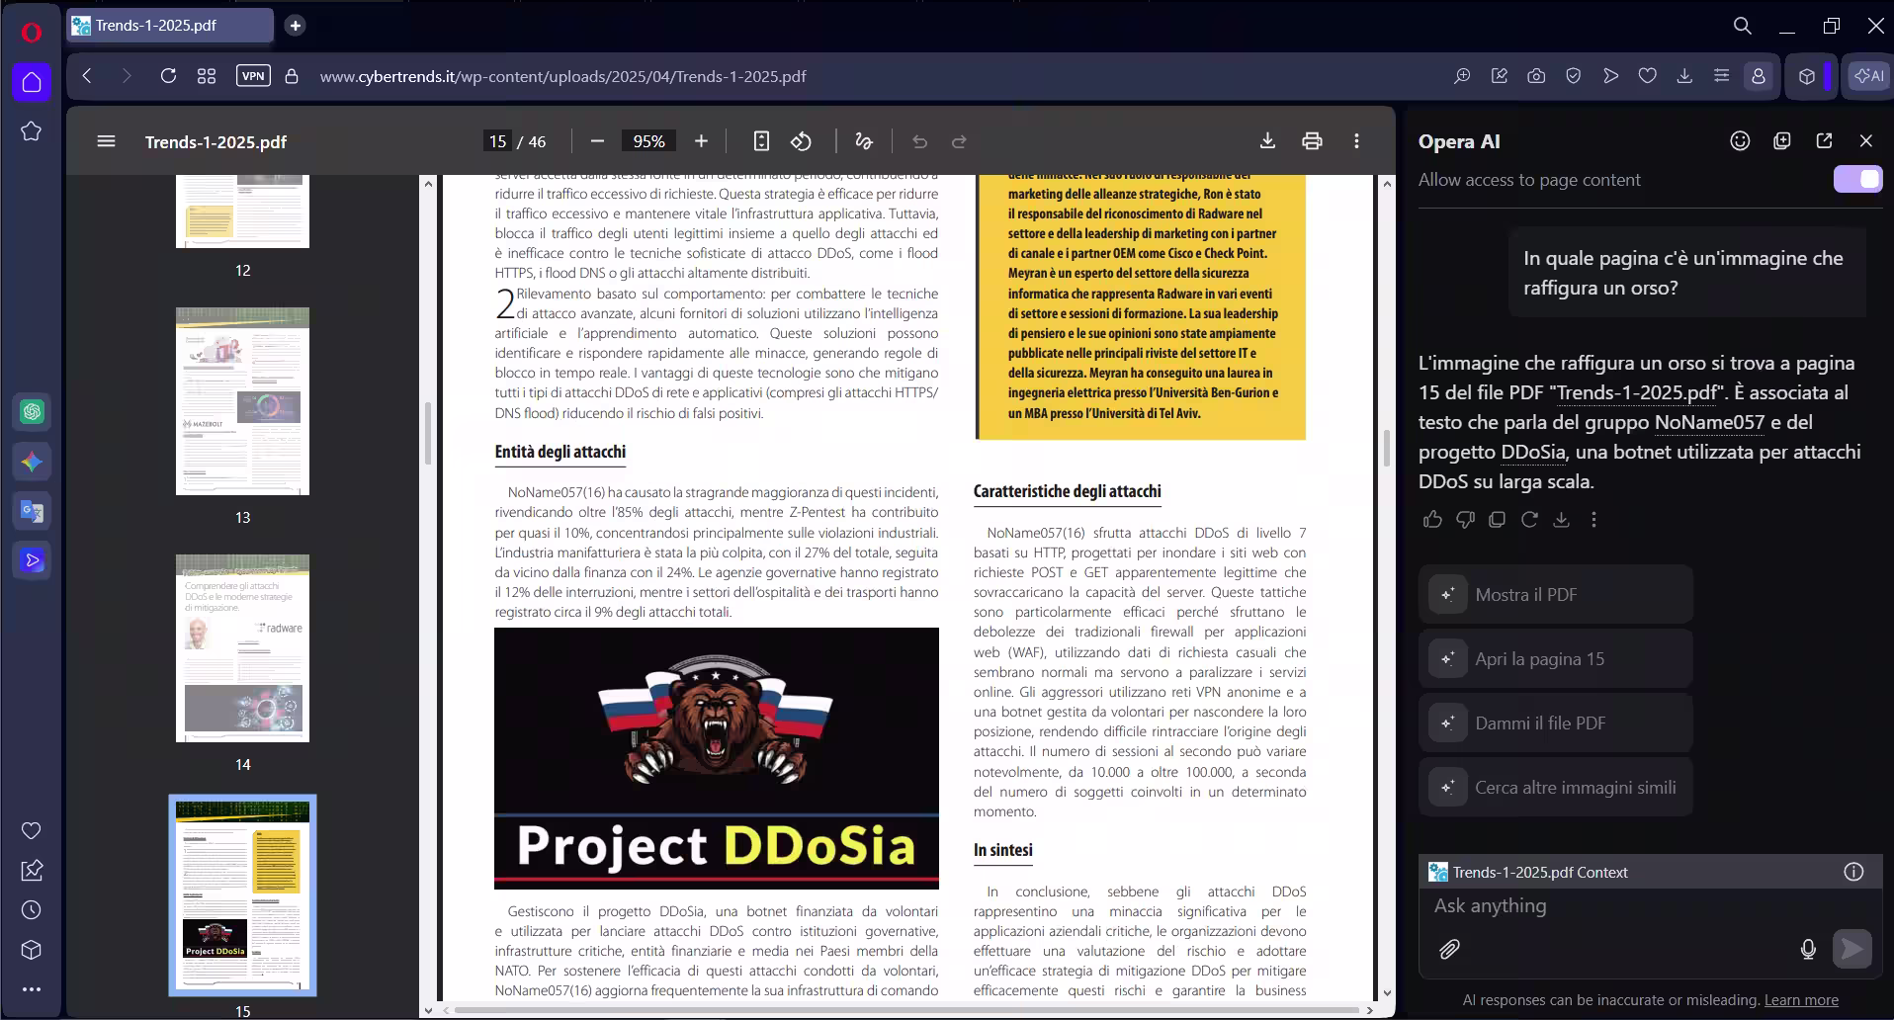This screenshot has width=1894, height=1020.
Task: Open the sidebar three-dots more menu
Action: tap(31, 989)
